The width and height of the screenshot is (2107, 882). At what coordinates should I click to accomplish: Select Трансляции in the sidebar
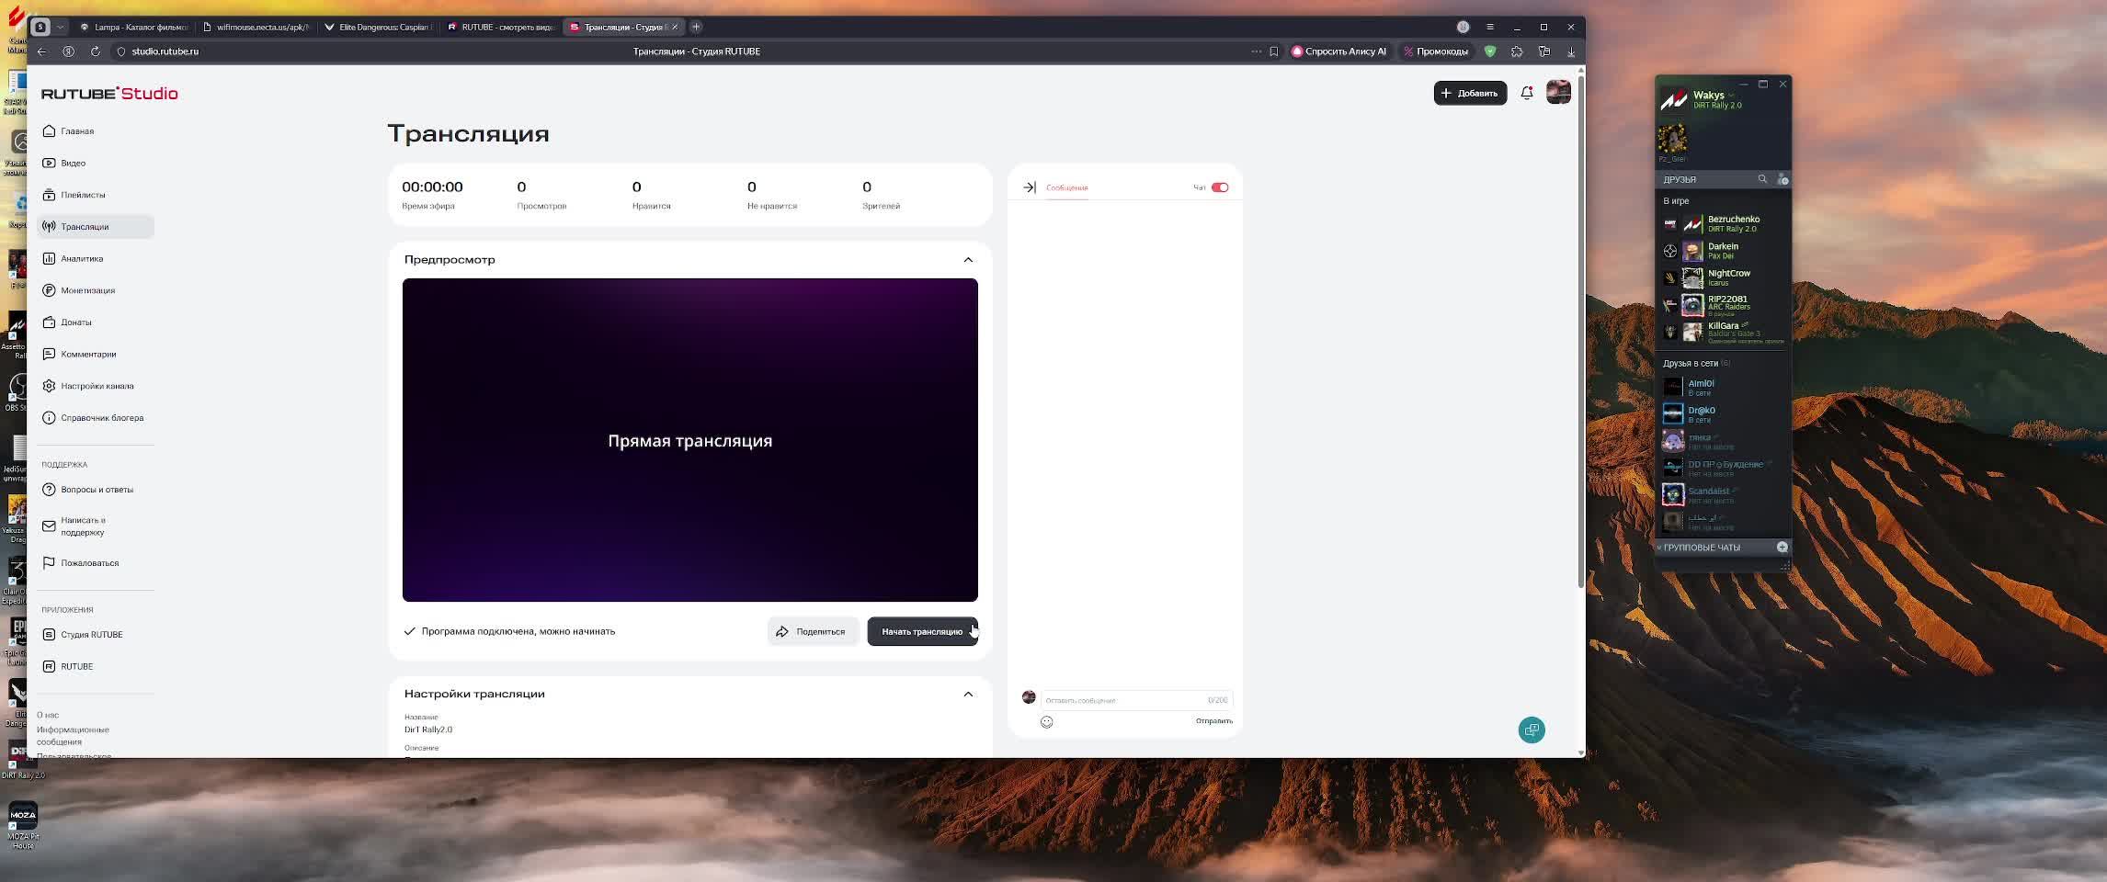pos(96,227)
